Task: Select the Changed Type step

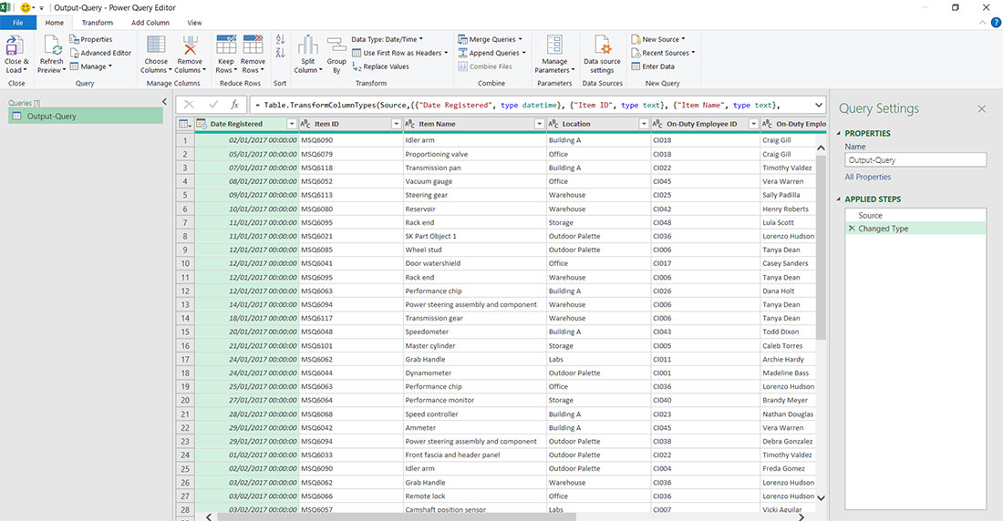Action: (915, 229)
